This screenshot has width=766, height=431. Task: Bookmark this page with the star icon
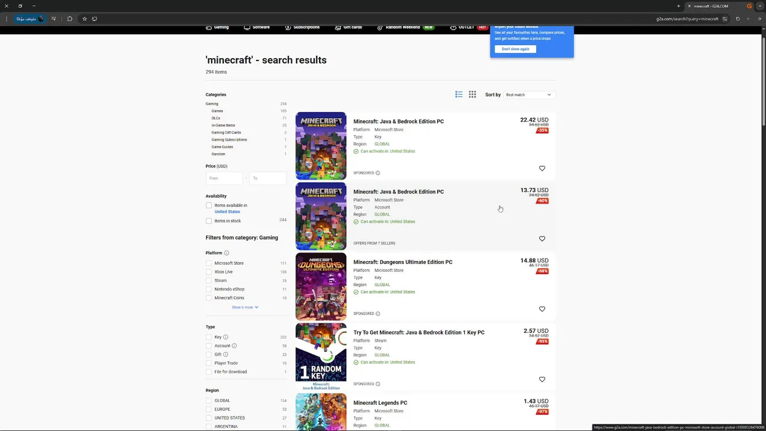click(84, 19)
